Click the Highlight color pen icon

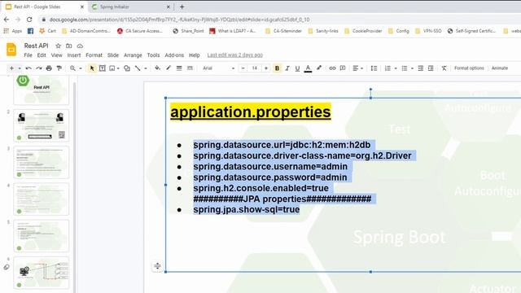click(x=319, y=68)
